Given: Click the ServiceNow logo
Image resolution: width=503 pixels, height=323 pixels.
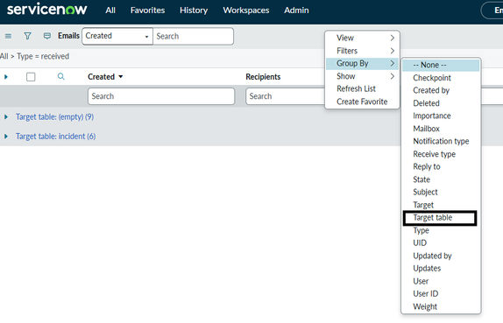Looking at the screenshot, I should (46, 10).
